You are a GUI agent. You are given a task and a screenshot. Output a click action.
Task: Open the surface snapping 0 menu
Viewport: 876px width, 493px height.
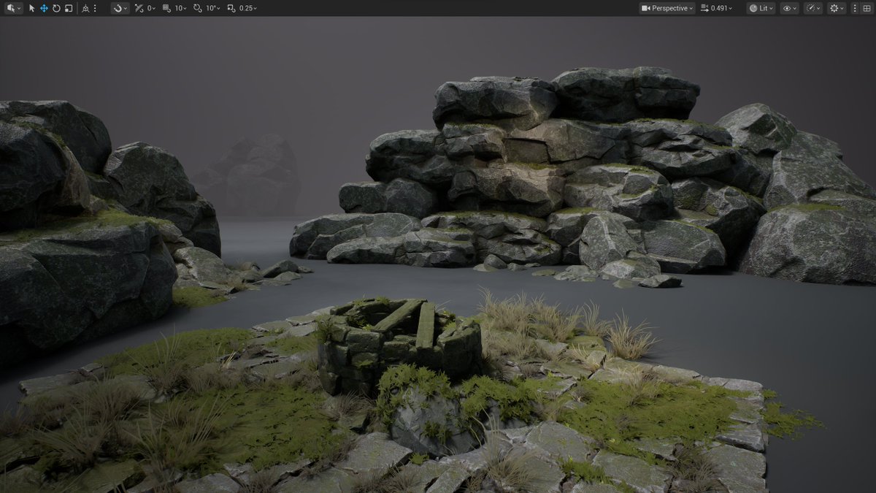click(145, 8)
